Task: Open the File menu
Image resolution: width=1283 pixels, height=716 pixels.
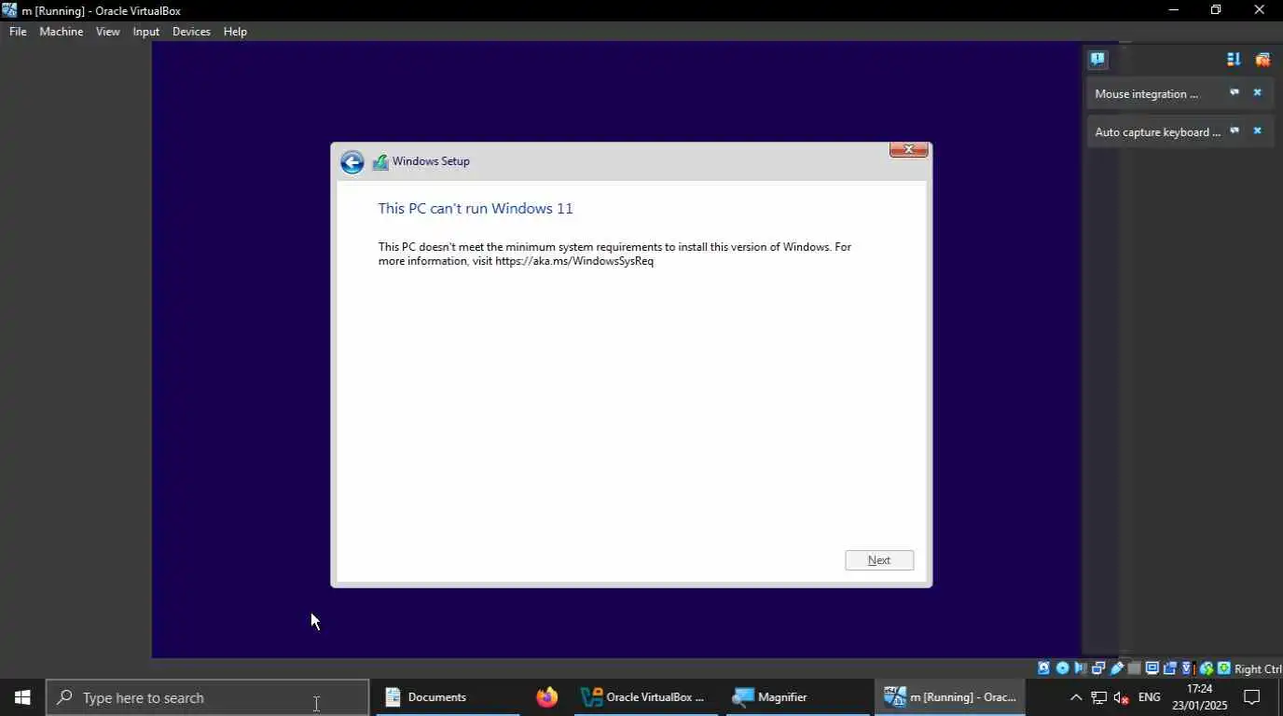Action: [x=18, y=32]
